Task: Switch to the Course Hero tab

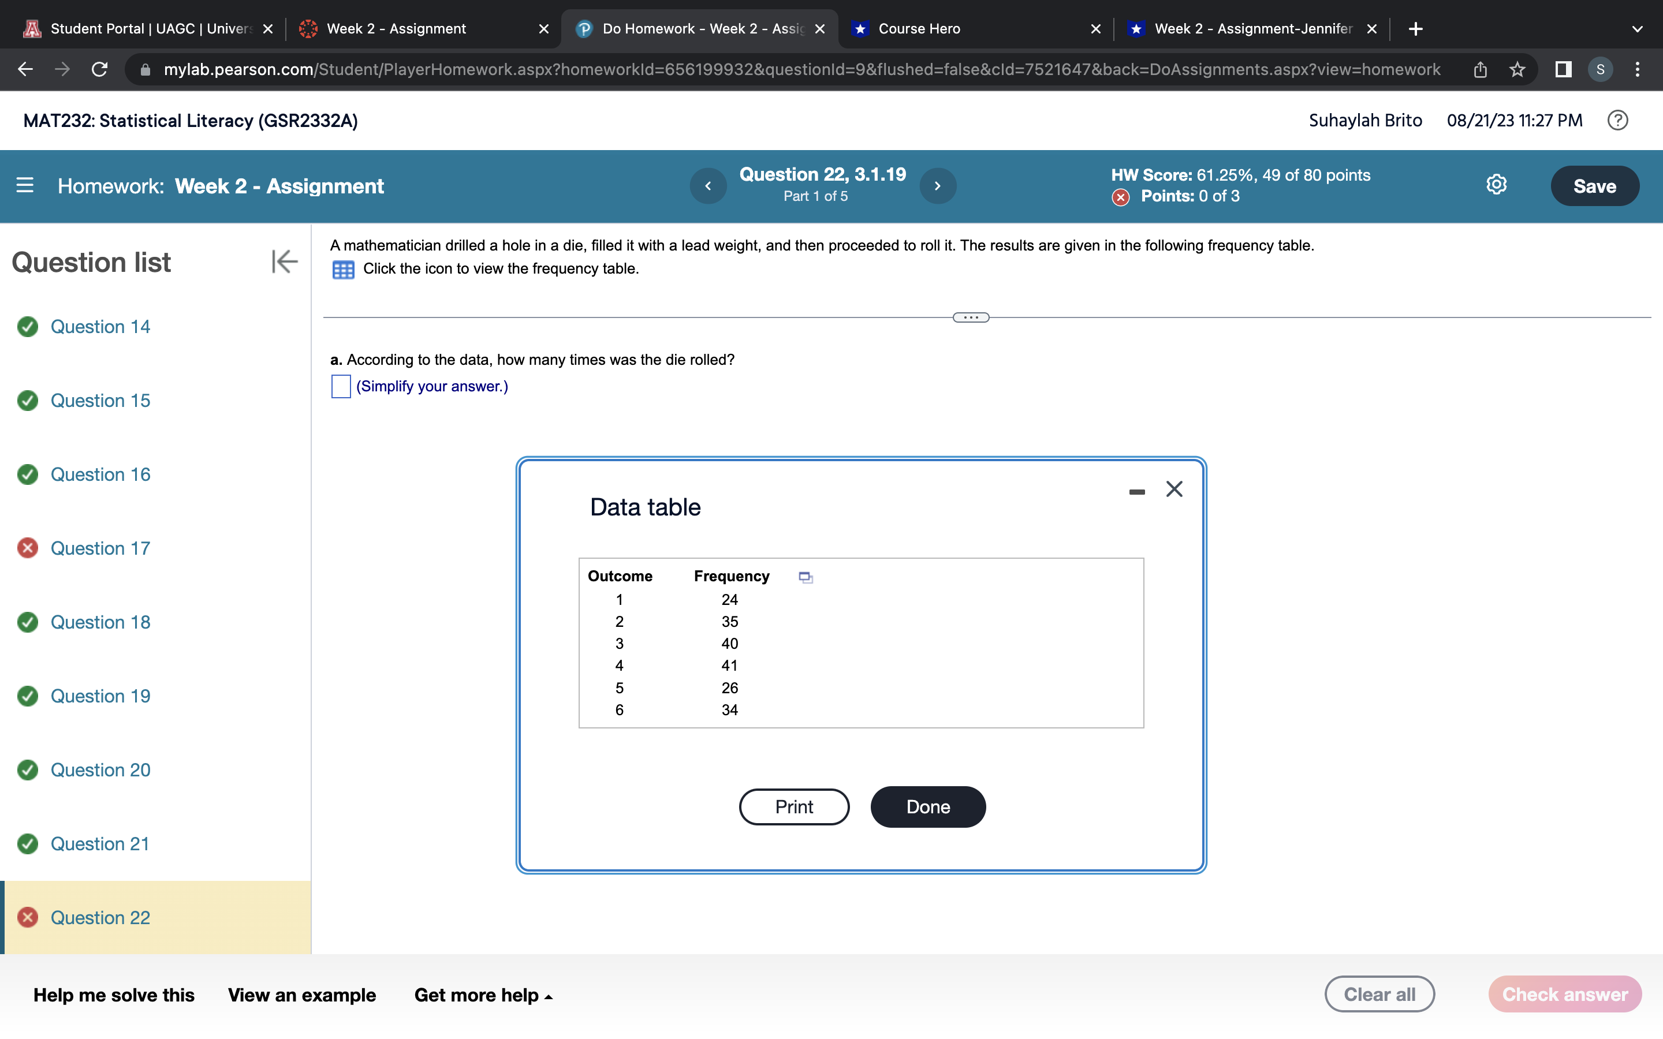Action: tap(919, 29)
